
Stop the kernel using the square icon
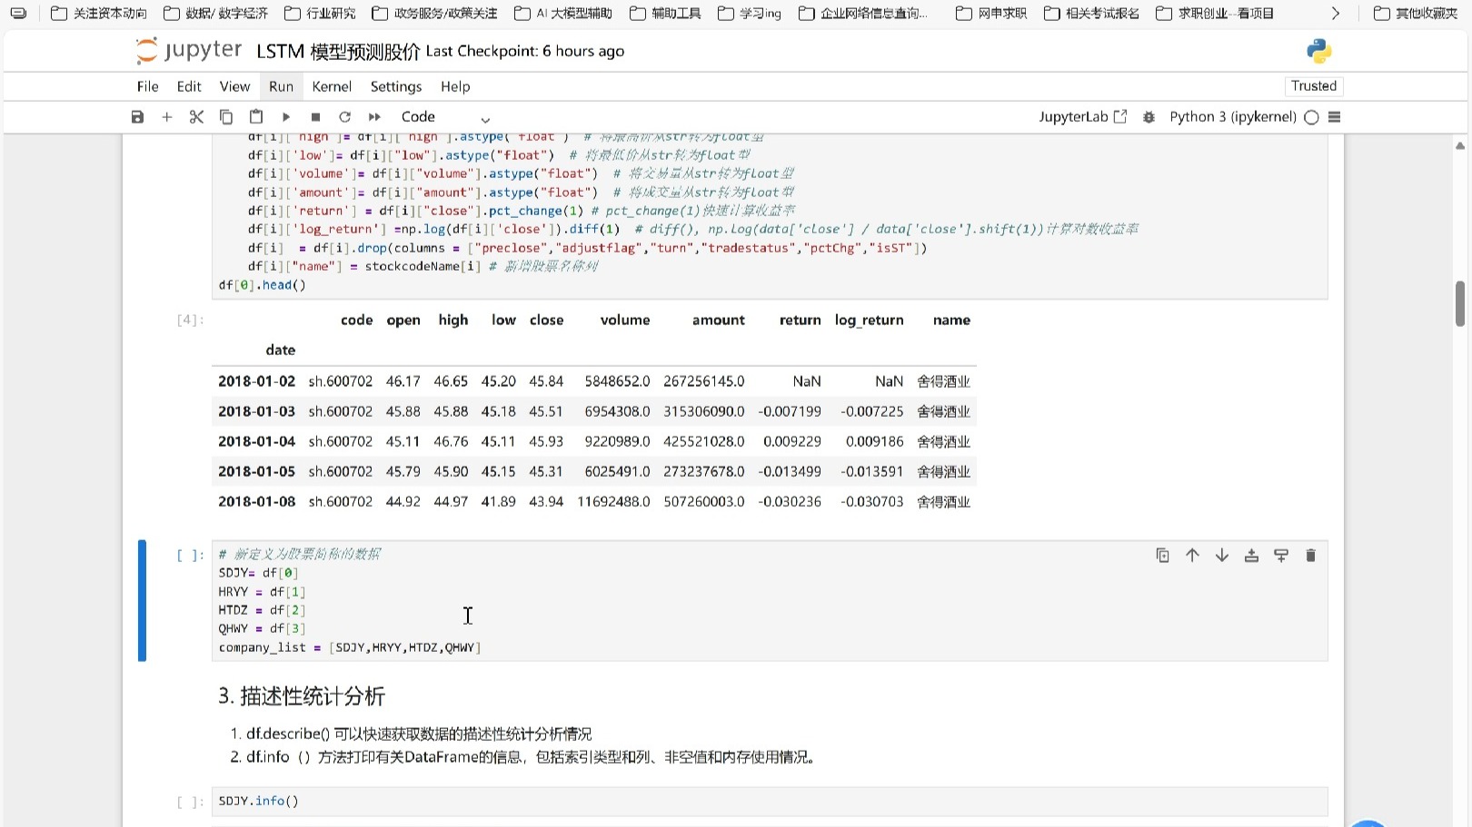(x=315, y=116)
